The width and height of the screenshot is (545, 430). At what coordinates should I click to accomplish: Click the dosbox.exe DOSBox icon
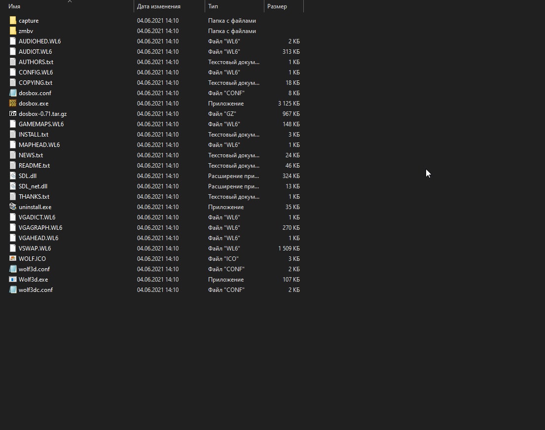pyautogui.click(x=13, y=103)
